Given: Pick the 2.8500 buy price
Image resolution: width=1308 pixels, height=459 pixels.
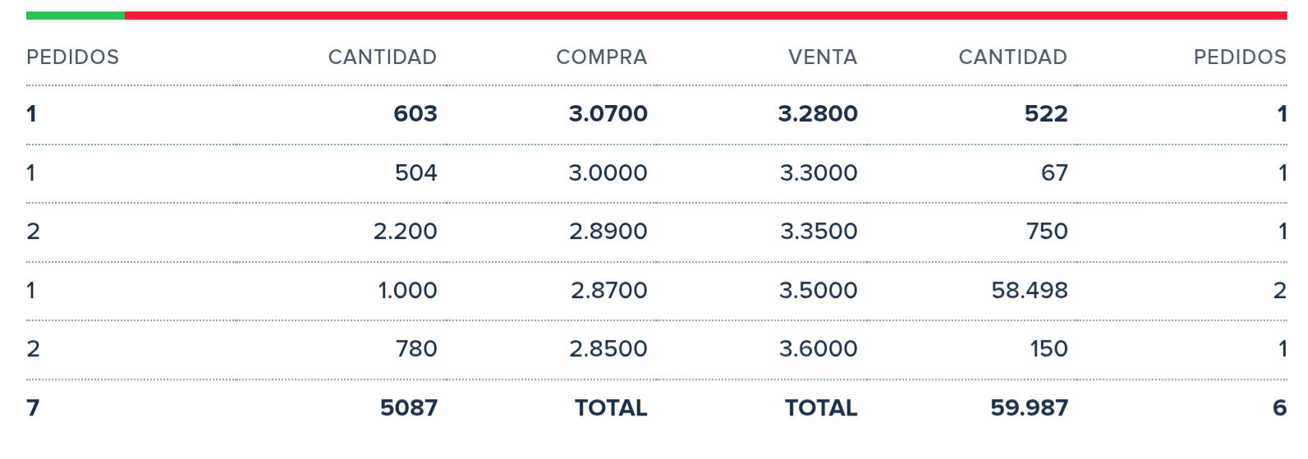Looking at the screenshot, I should click(608, 349).
